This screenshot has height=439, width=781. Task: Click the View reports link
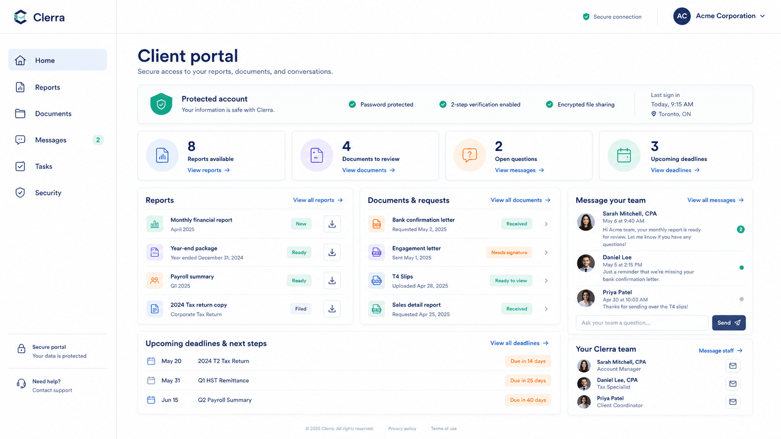pyautogui.click(x=209, y=170)
